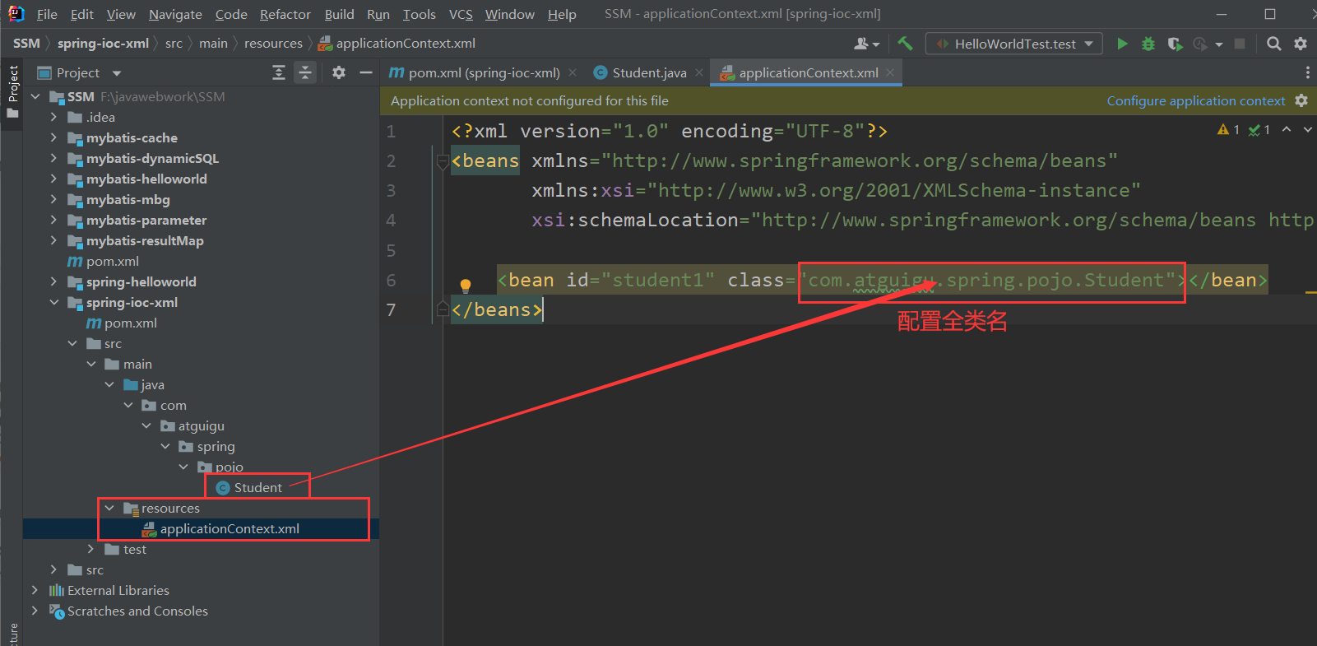Expand the mybatis-cache module
This screenshot has height=646, width=1317.
click(53, 137)
